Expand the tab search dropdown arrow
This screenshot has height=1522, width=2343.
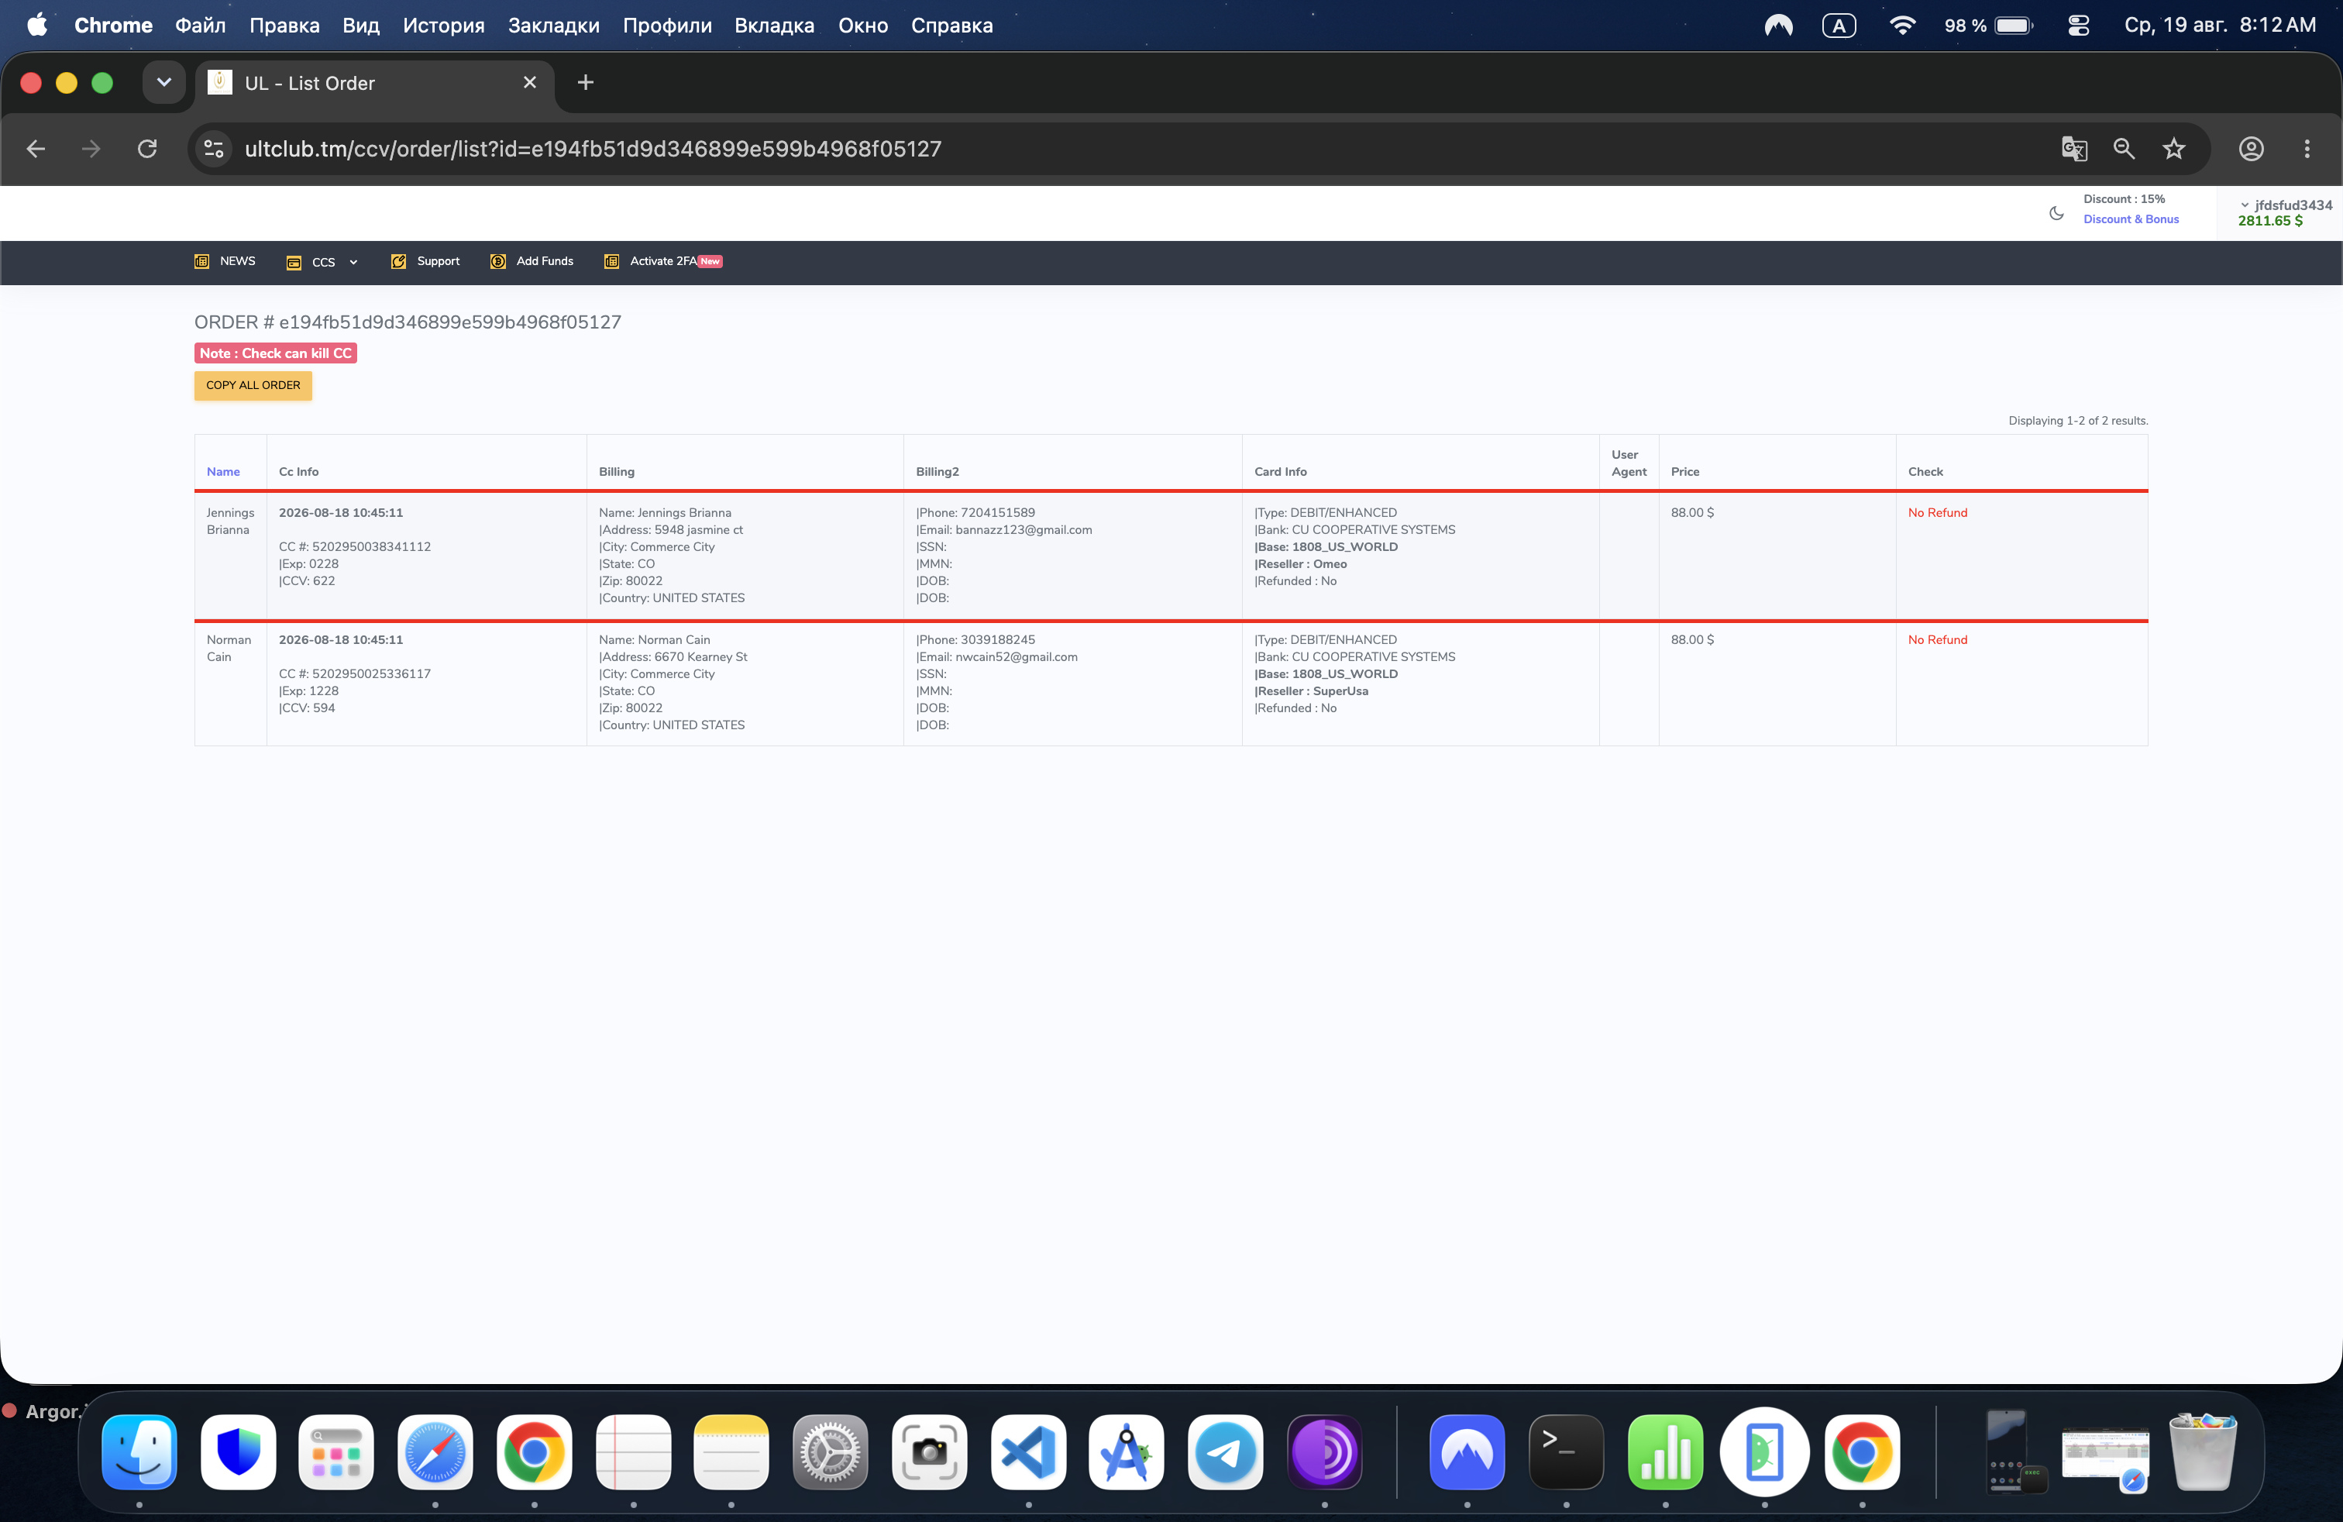click(164, 83)
